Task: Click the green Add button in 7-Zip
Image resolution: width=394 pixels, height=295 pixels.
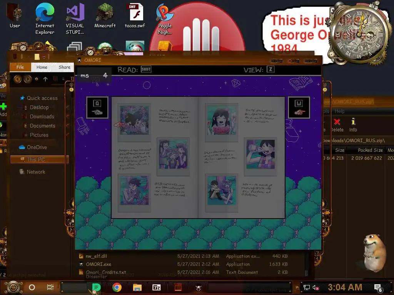Action: point(3,109)
